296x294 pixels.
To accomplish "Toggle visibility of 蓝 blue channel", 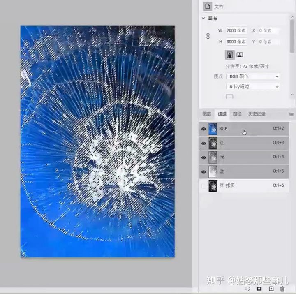I will point(203,171).
